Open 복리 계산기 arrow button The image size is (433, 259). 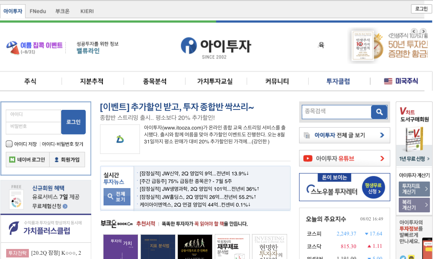pos(414,205)
